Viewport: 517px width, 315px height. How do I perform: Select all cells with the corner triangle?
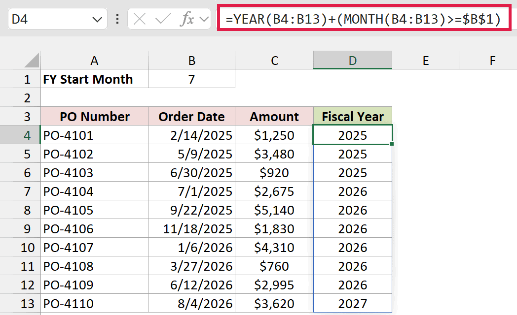[x=33, y=61]
